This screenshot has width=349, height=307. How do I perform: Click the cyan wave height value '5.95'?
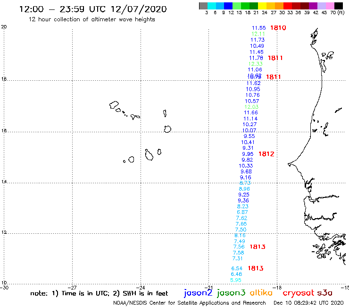236,280
